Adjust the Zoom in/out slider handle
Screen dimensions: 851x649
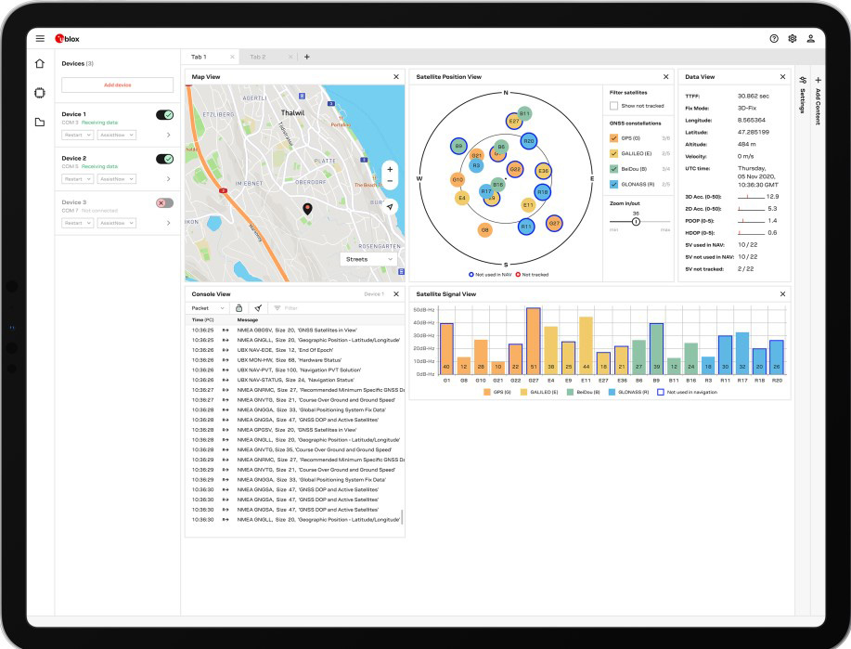[636, 222]
